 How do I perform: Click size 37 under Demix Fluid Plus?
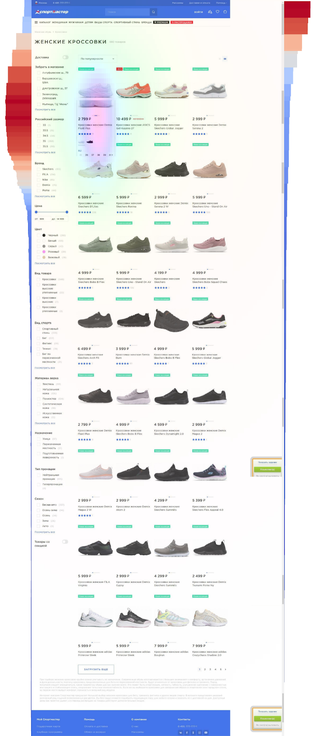92,155
